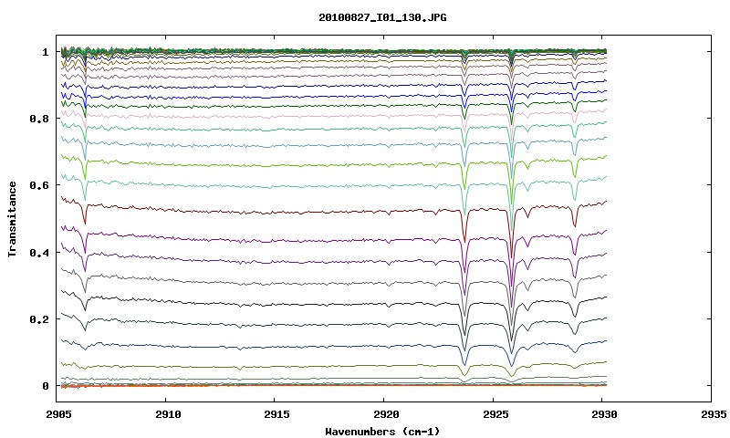Click the Wavenumbers (cm-1) x-axis label
The height and width of the screenshot is (438, 730).
click(382, 431)
